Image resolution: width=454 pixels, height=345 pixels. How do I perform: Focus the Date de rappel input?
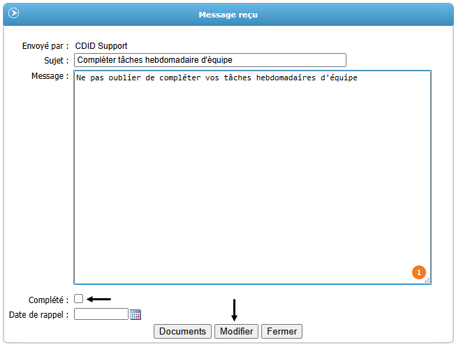point(101,314)
